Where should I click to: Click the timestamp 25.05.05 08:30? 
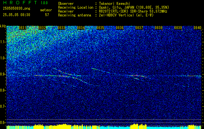coord(17,15)
